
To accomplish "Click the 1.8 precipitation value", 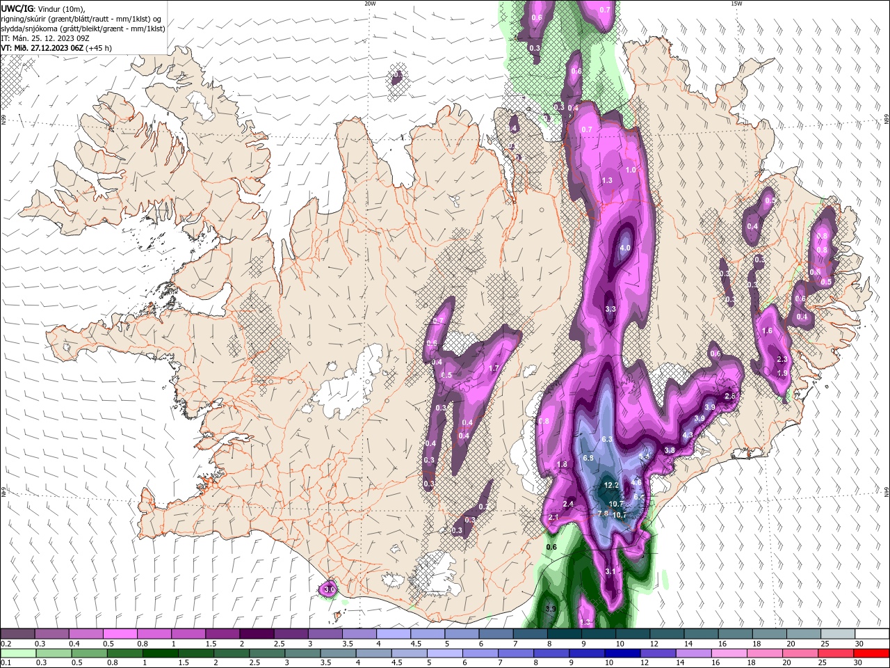I will [x=562, y=464].
